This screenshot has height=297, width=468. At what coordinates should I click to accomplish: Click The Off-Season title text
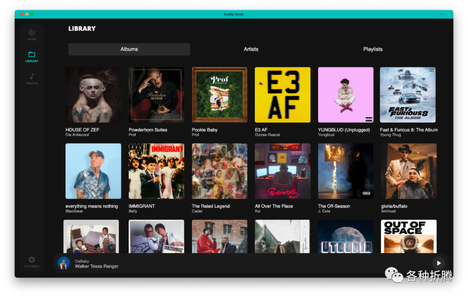pos(334,206)
